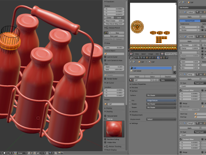Open the Fac Image Texture dropdown
Screen dimensions: 206x155
(161, 100)
